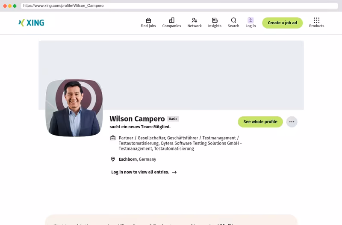Click Log in now to view all entries
342x225 pixels.
(x=140, y=172)
